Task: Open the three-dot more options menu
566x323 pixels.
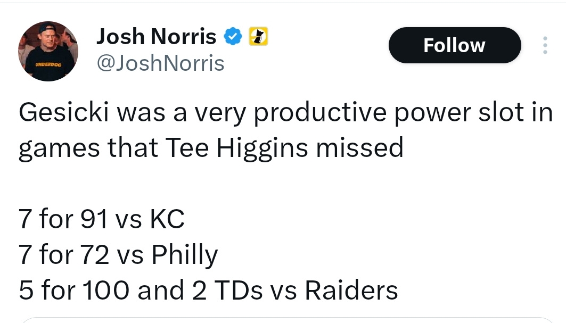Action: (x=545, y=45)
